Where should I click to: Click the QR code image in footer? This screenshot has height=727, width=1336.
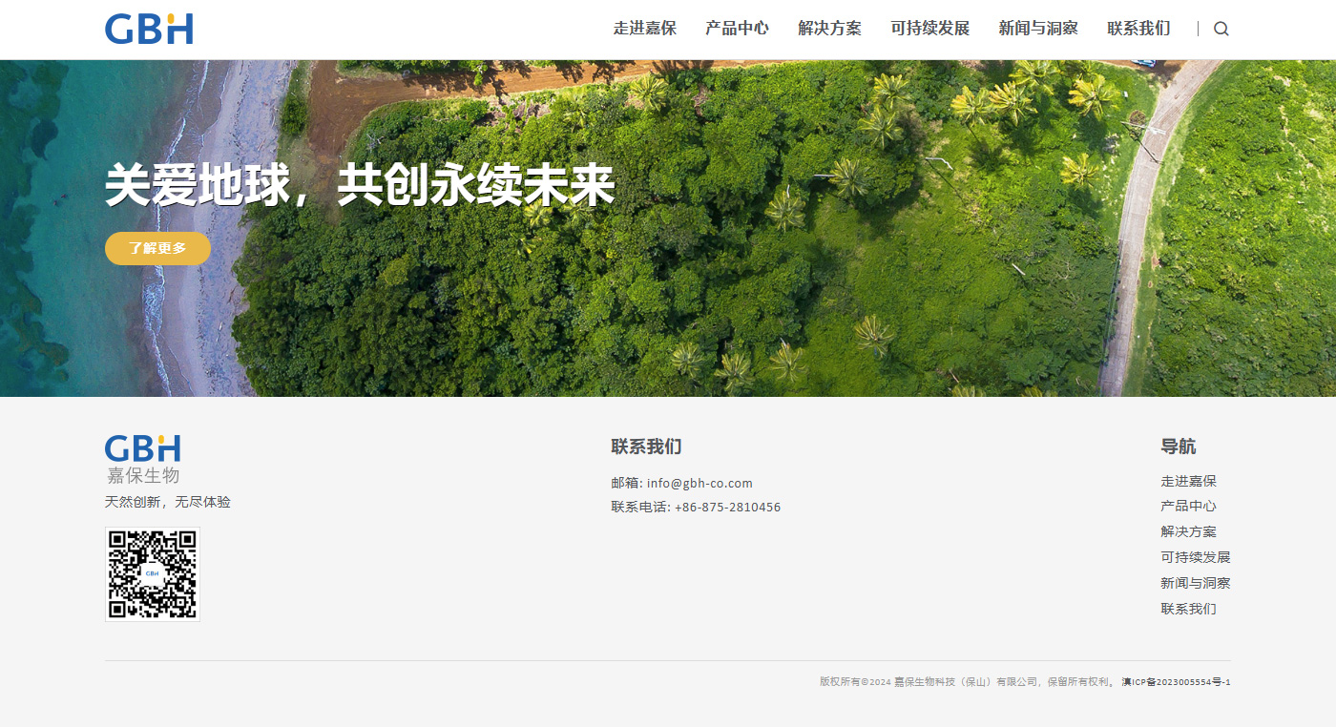pyautogui.click(x=153, y=574)
